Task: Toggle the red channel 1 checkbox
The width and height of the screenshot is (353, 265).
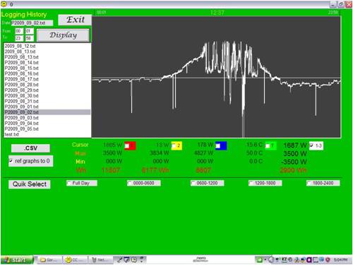Action: coord(127,146)
